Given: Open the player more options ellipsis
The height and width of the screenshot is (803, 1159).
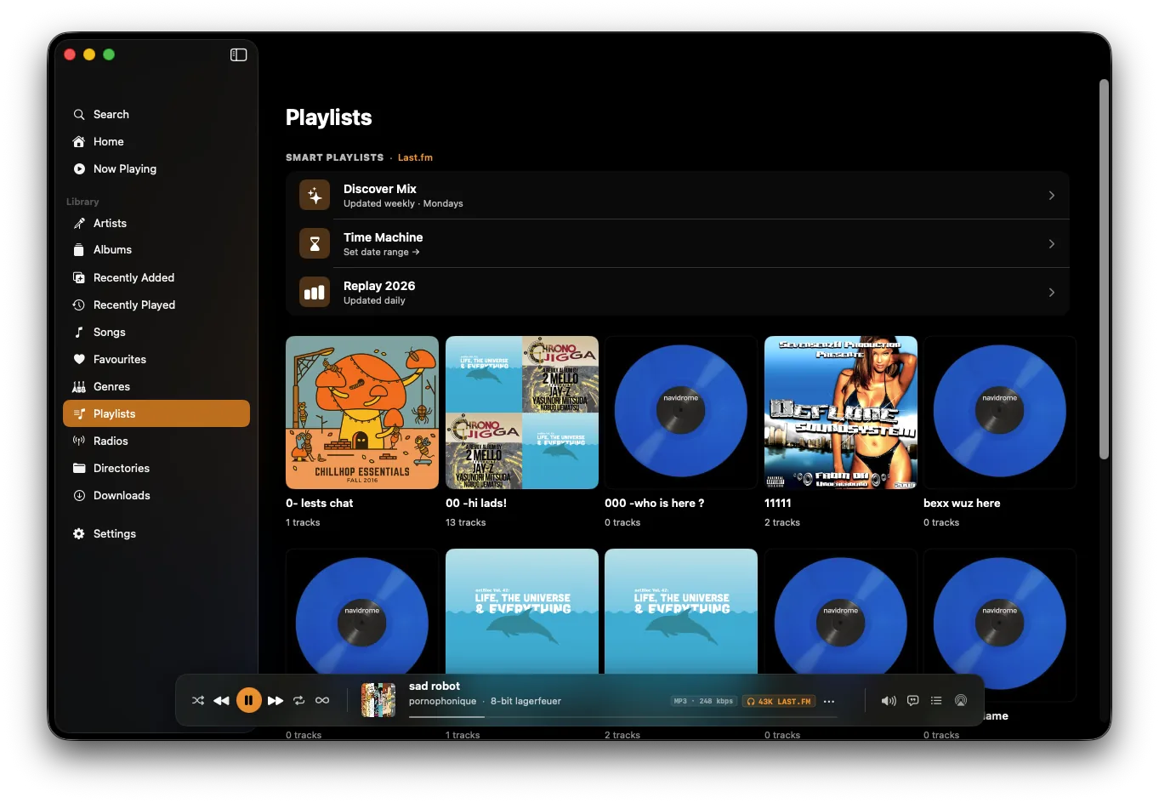Looking at the screenshot, I should tap(829, 702).
